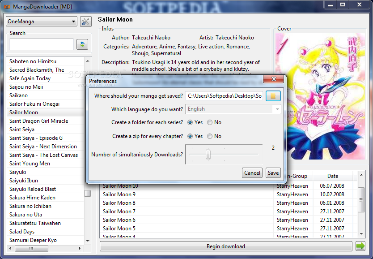
Task: Click the date 10.02.2008 cell
Action: (x=332, y=194)
